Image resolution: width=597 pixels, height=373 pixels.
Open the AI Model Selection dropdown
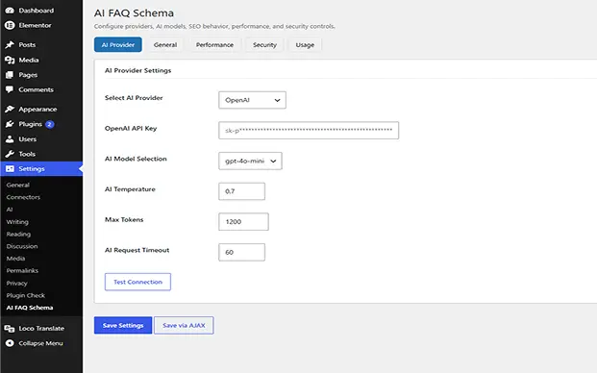250,161
